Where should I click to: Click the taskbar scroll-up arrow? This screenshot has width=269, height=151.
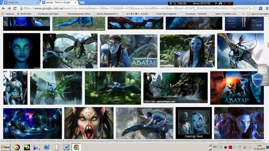[210, 146]
